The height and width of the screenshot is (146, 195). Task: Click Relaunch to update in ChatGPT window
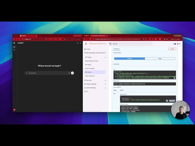pos(75,39)
